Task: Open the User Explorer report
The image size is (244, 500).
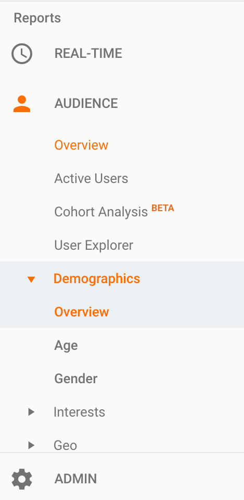Action: [x=94, y=245]
